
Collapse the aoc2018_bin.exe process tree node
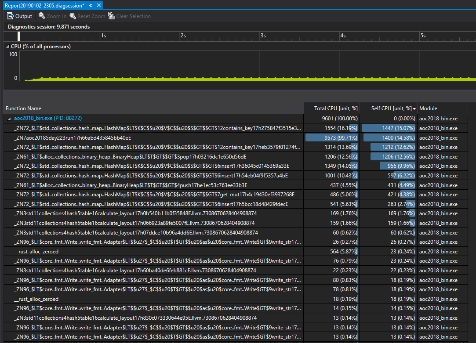tap(9, 118)
